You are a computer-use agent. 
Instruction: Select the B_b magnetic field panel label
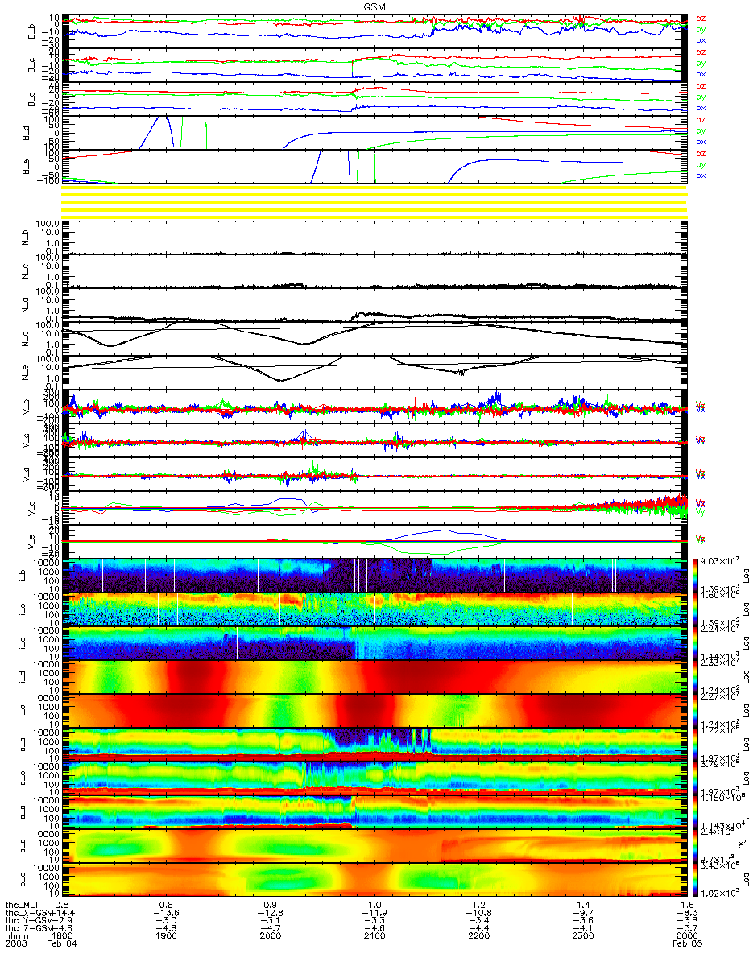pyautogui.click(x=33, y=31)
